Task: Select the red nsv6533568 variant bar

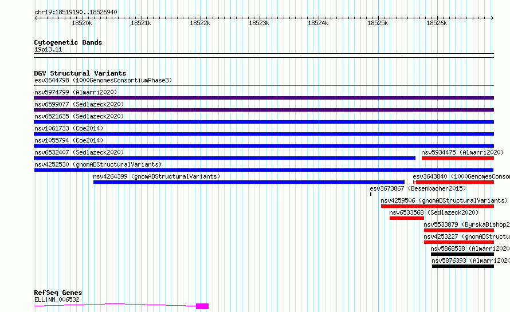Action: point(407,218)
